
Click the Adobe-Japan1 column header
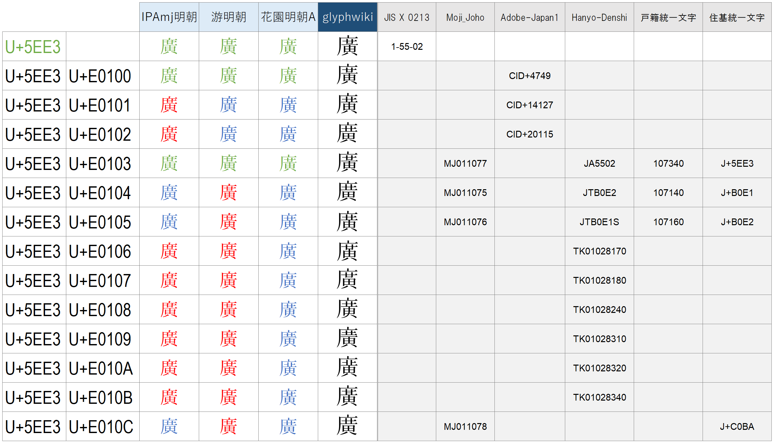(530, 17)
